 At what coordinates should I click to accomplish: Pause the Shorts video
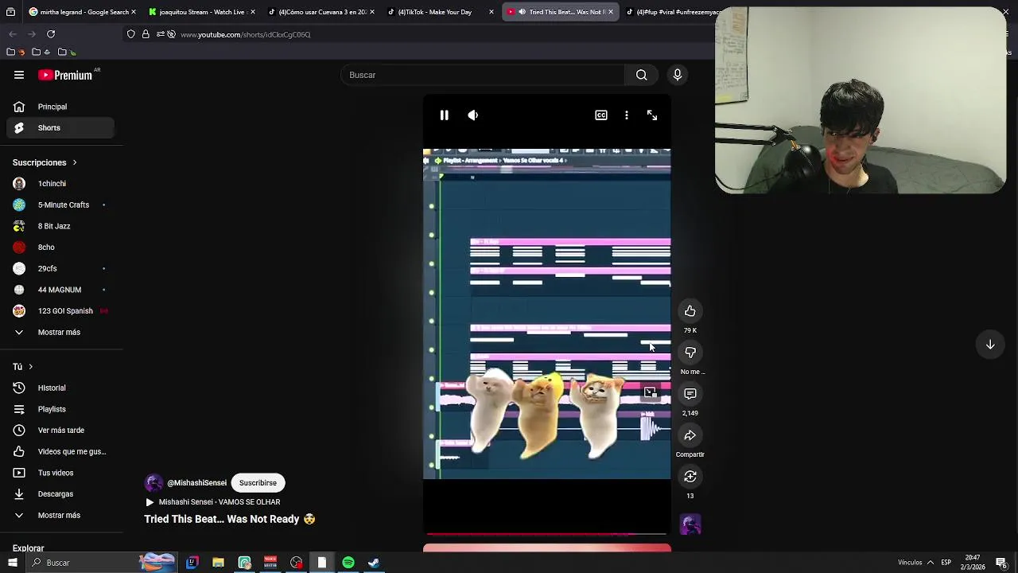pos(444,115)
